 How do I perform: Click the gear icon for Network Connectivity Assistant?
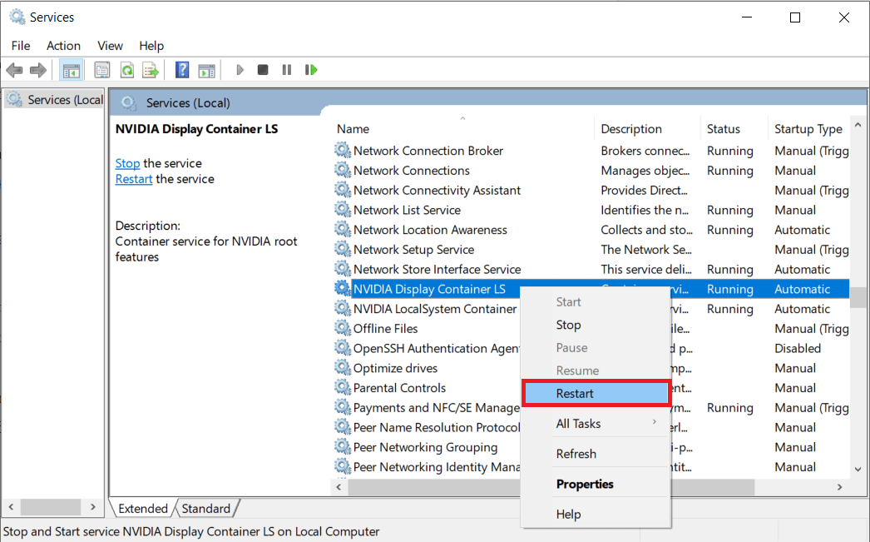pos(343,189)
